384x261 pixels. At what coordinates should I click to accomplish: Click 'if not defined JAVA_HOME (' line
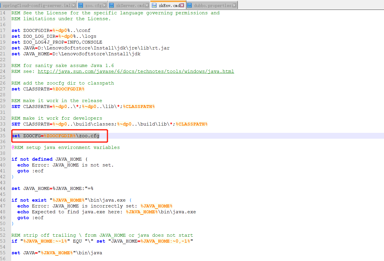coord(50,159)
